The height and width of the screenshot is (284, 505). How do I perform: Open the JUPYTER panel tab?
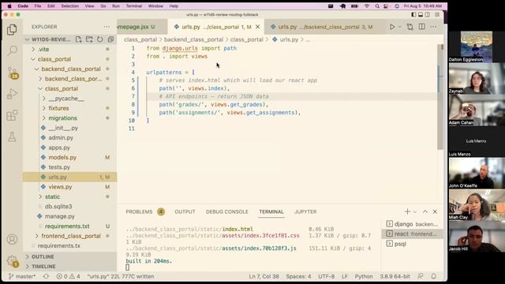point(305,211)
